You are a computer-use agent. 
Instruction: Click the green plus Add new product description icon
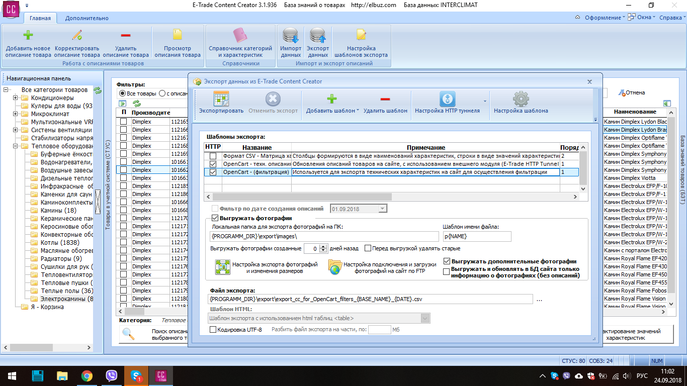point(29,35)
